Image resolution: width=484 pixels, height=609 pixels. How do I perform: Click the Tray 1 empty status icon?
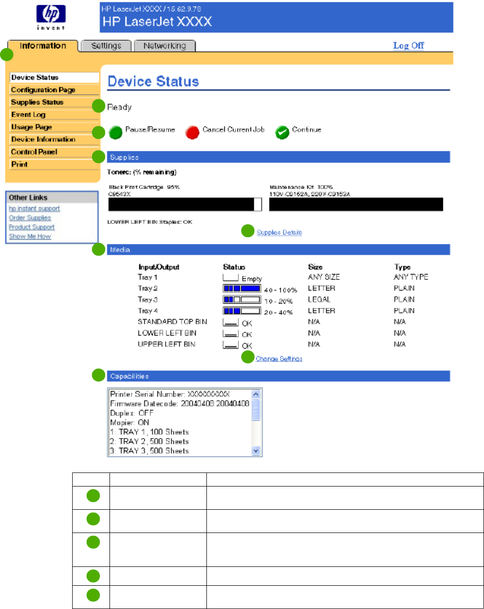coord(231,278)
